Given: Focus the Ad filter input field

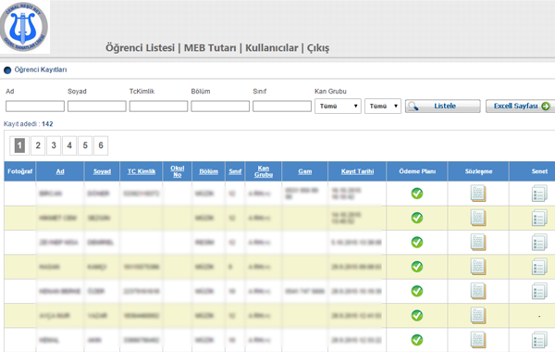Looking at the screenshot, I should point(35,106).
